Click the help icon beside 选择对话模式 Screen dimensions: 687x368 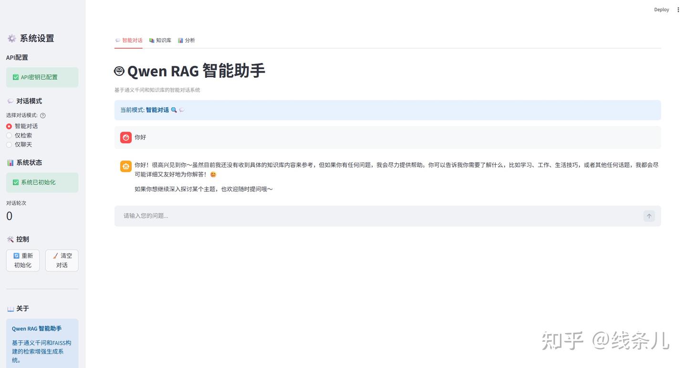[43, 116]
